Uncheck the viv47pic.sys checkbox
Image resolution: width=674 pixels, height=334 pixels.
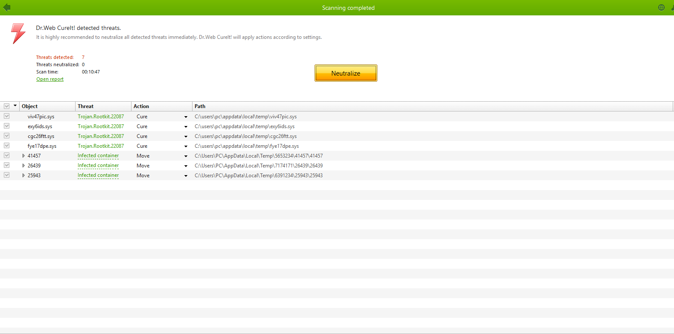[x=7, y=116]
